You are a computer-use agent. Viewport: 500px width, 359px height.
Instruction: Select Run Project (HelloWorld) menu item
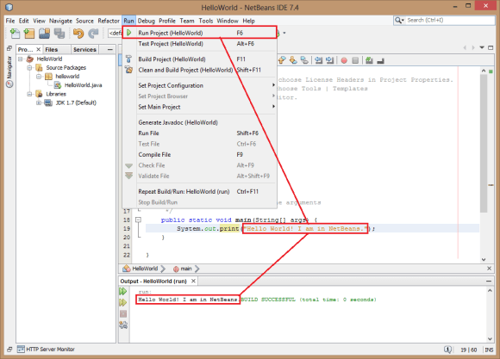tap(200, 33)
